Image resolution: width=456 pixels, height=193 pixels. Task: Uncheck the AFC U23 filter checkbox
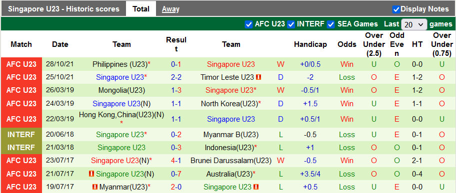pos(248,24)
